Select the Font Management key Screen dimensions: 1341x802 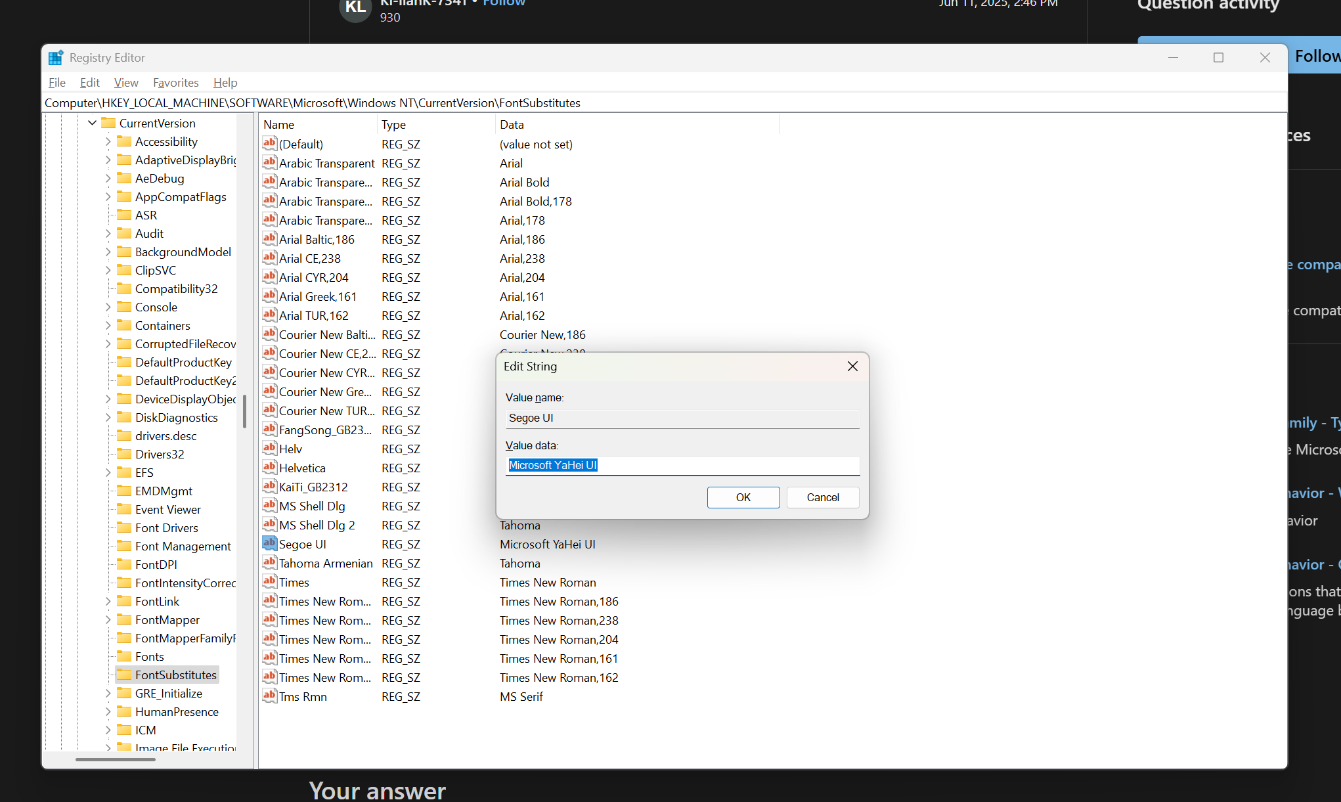click(x=183, y=546)
